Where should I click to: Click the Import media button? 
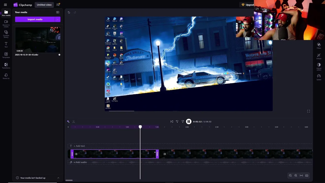[35, 19]
